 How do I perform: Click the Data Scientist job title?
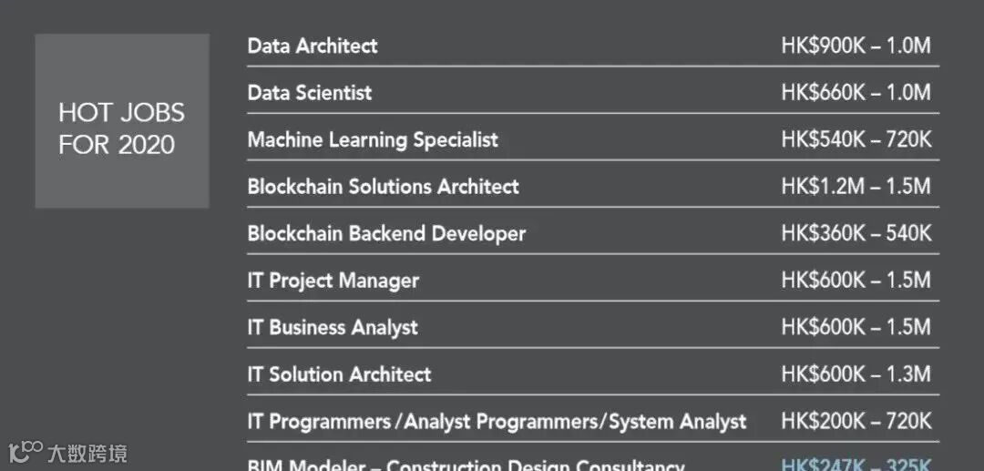coord(310,93)
